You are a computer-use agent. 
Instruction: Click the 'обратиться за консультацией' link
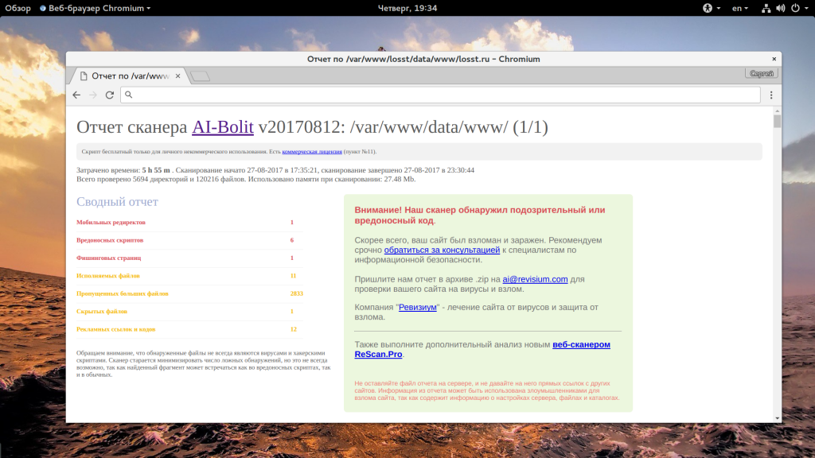[442, 250]
